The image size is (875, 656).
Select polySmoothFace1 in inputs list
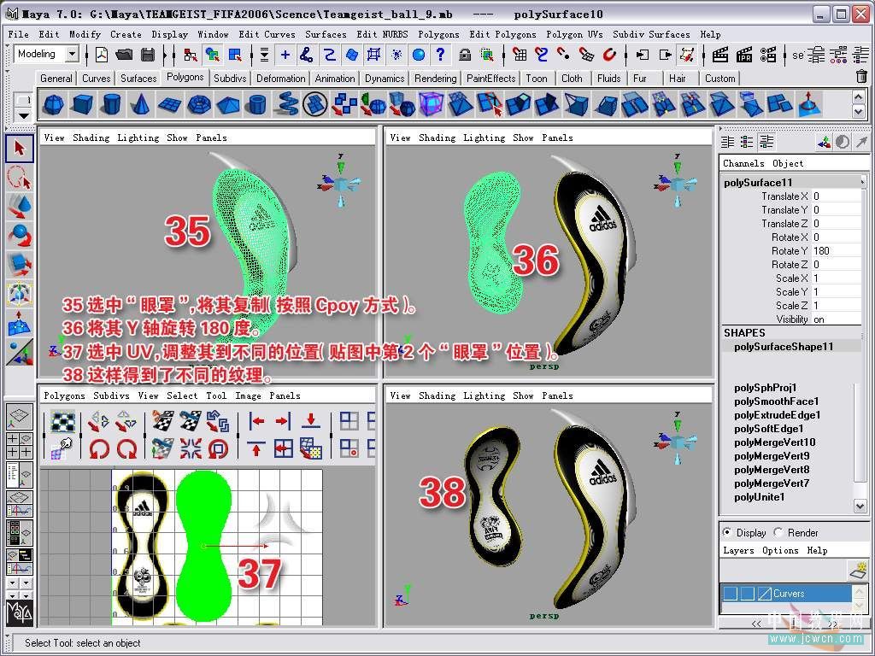click(776, 401)
